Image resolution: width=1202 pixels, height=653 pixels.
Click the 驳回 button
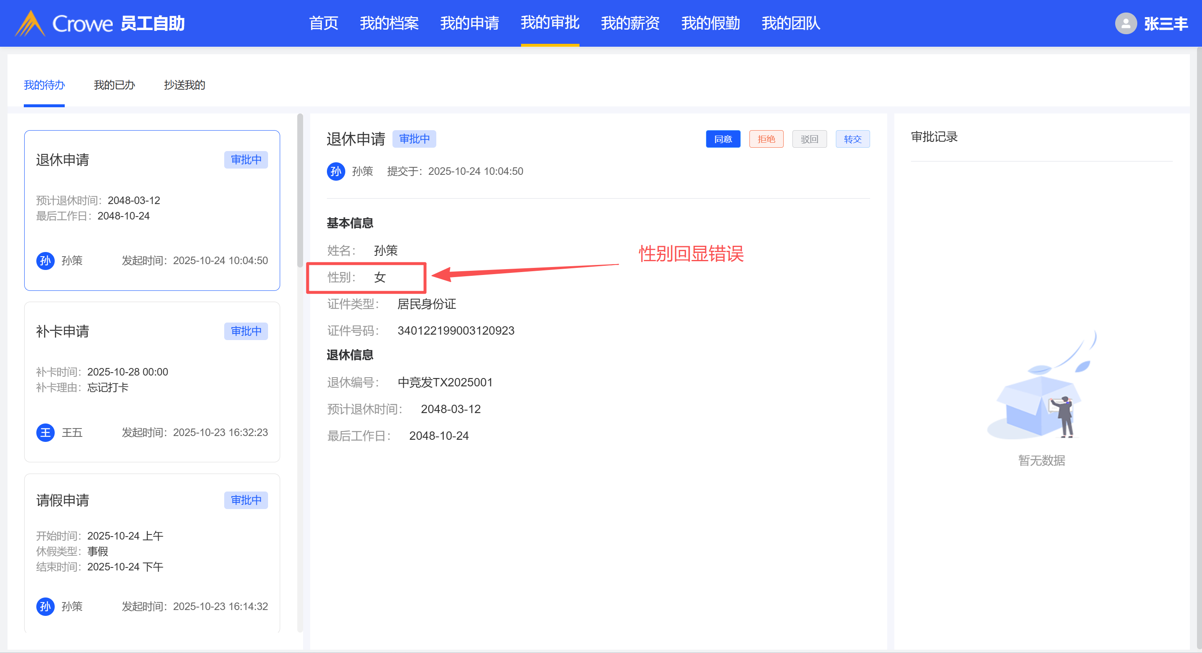[809, 139]
